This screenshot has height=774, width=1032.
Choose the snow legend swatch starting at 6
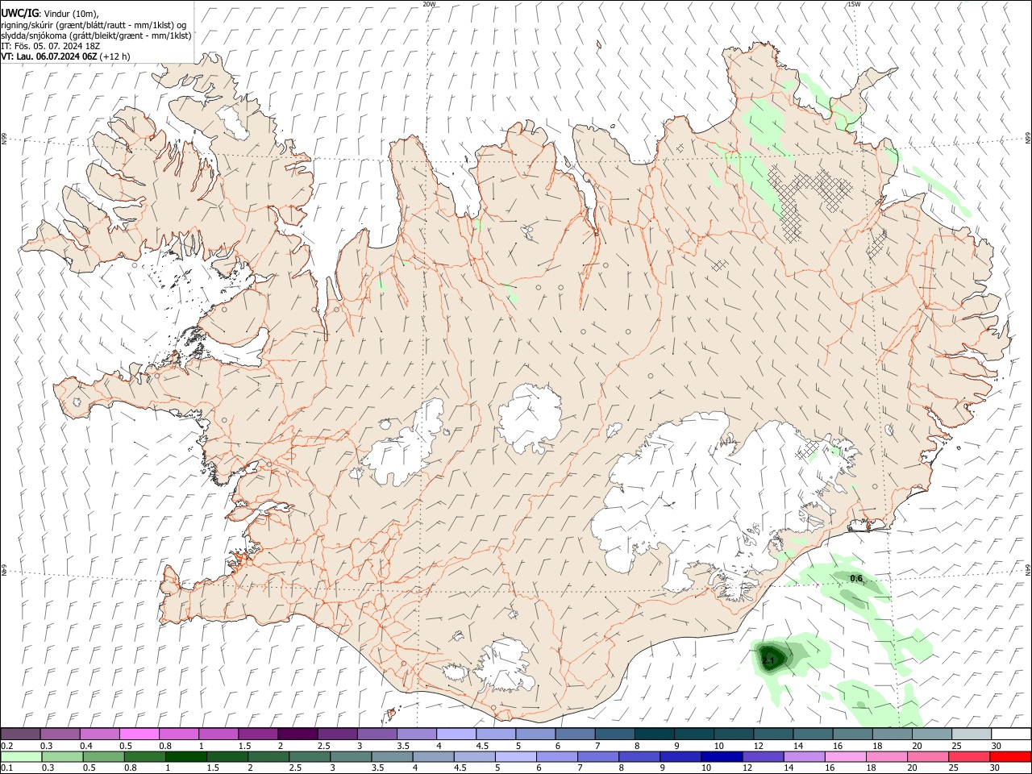(x=575, y=734)
